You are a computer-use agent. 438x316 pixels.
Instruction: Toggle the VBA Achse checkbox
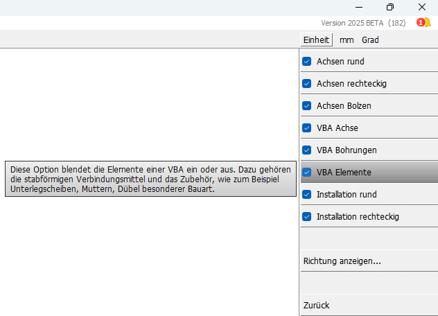pyautogui.click(x=307, y=128)
